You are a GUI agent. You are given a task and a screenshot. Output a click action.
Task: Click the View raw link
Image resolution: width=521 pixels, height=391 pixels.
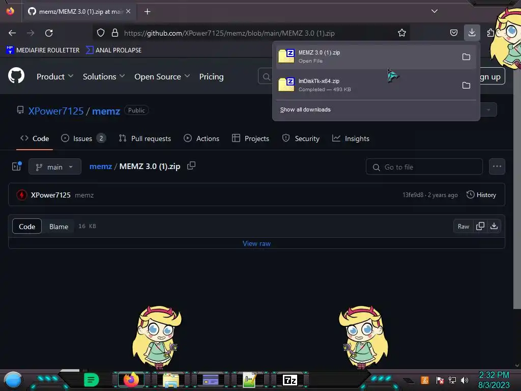(256, 243)
